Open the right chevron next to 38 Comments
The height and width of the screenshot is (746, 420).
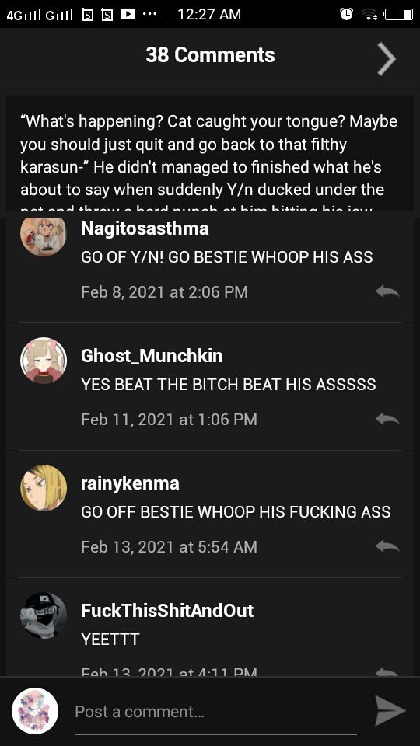pos(387,59)
